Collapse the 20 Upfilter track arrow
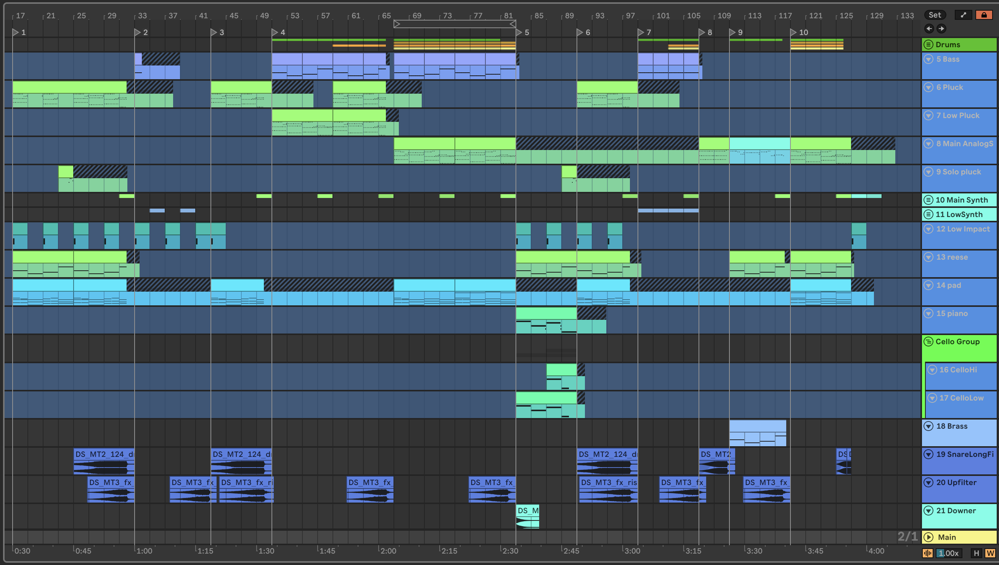 pyautogui.click(x=928, y=482)
